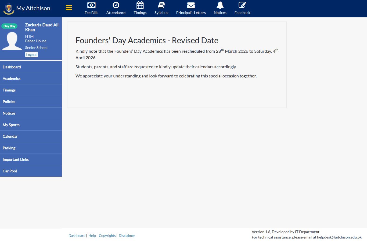Open the Help footer link
Image resolution: width=367 pixels, height=242 pixels.
click(92, 236)
